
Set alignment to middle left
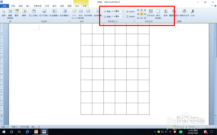138,14
